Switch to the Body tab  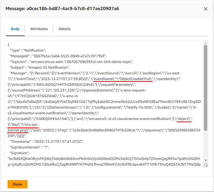point(15,29)
